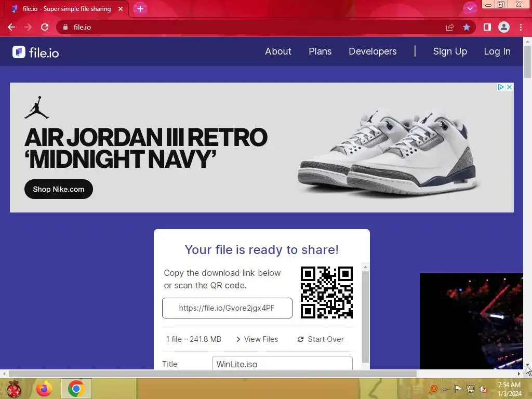Screen dimensions: 532x399
Task: Select the download link field
Action: click(x=227, y=308)
